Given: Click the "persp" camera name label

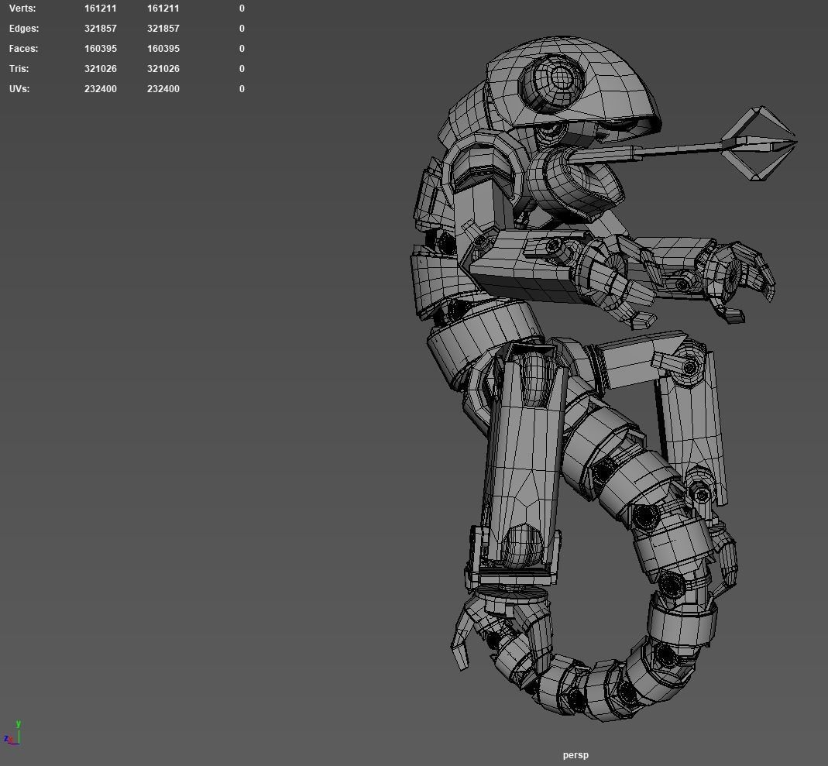Looking at the screenshot, I should click(575, 755).
